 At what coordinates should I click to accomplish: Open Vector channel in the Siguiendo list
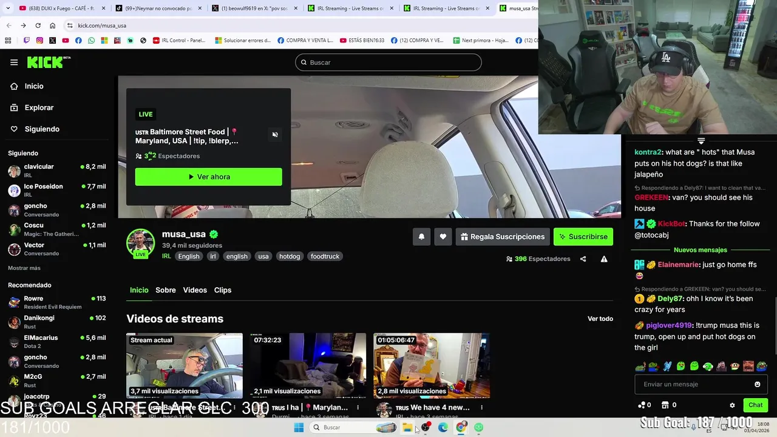56,249
